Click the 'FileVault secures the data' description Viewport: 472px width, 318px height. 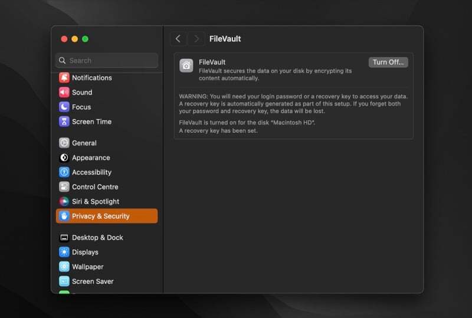275,74
